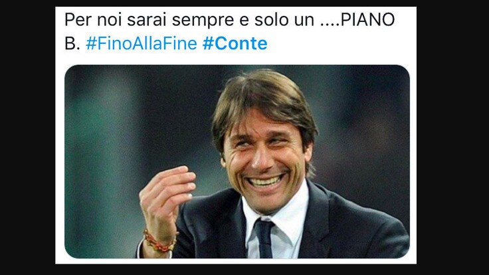Open the tweet's attached photo
The image size is (489, 275).
(x=237, y=161)
